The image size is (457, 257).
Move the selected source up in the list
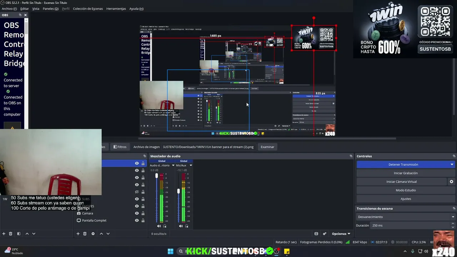(x=101, y=234)
